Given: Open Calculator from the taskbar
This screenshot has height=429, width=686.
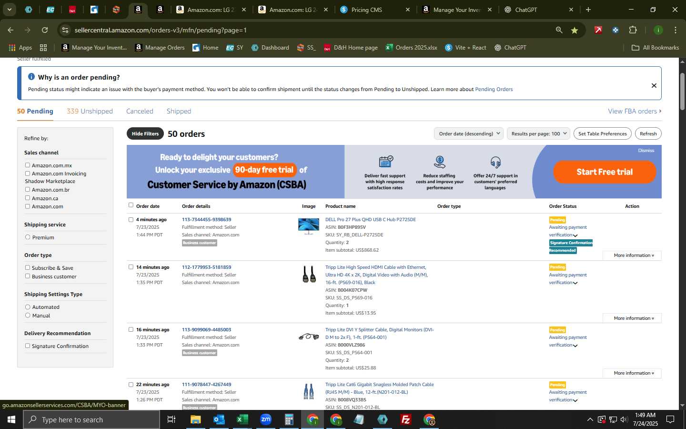Looking at the screenshot, I should [289, 419].
